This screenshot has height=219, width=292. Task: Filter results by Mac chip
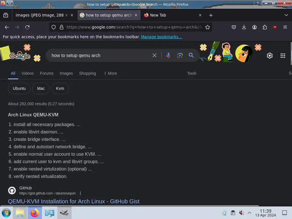(x=41, y=88)
